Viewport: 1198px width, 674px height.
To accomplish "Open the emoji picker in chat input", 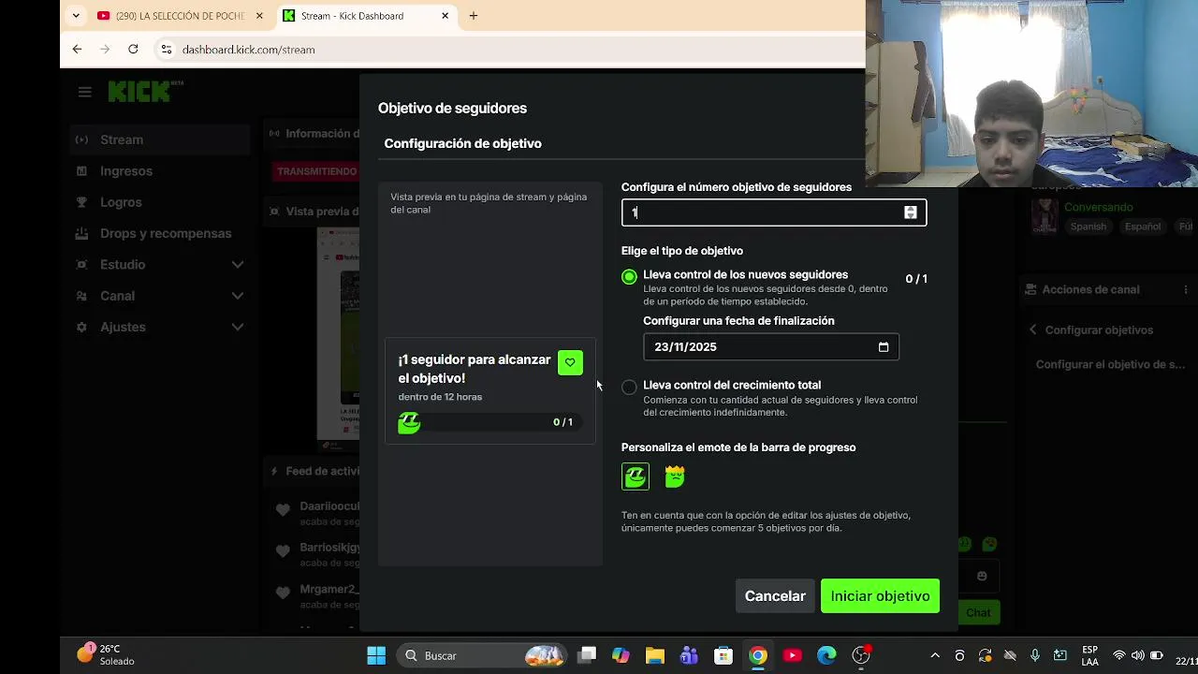I will coord(982,577).
